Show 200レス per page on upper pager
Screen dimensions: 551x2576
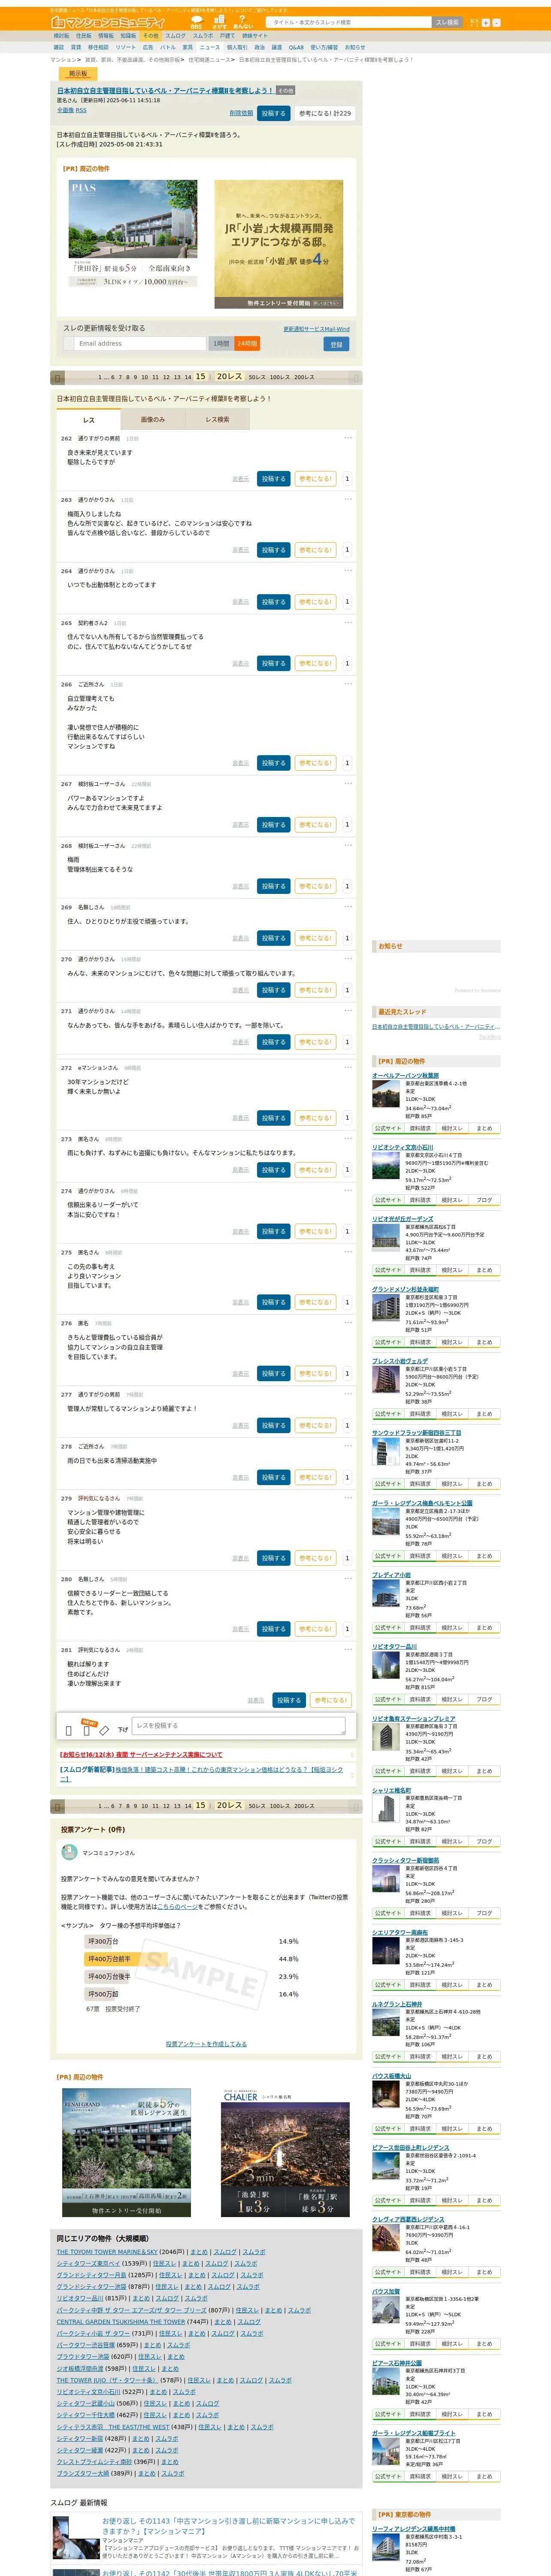(x=304, y=377)
